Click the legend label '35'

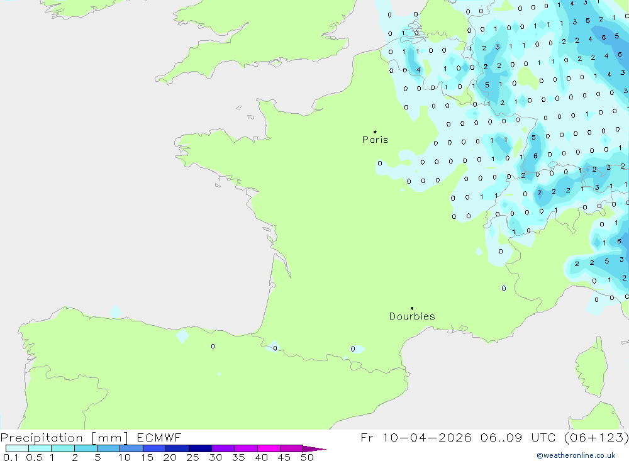tap(238, 457)
